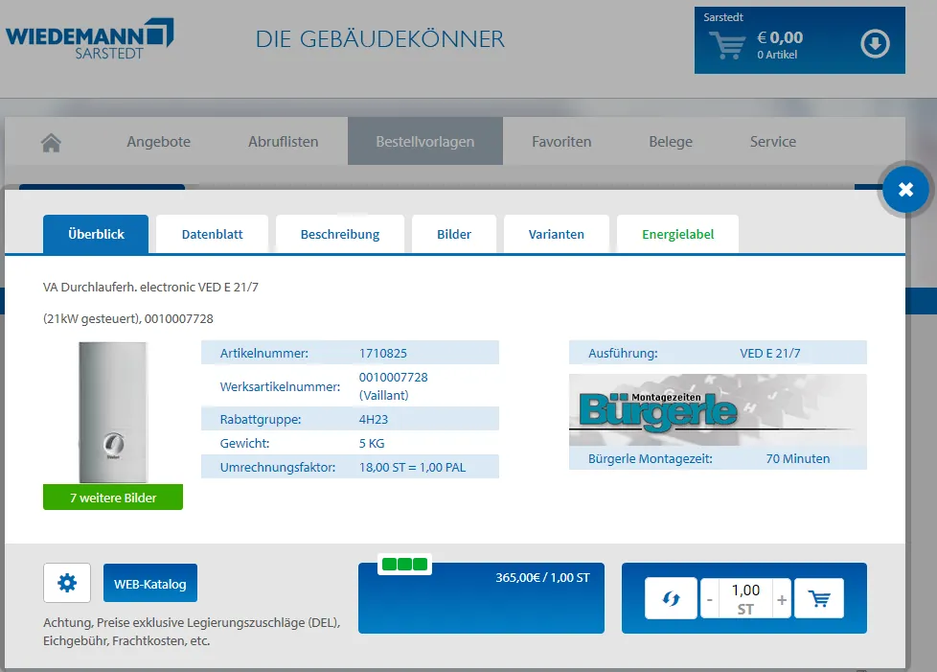Image resolution: width=937 pixels, height=672 pixels.
Task: Click the refresh price arrows icon
Action: coord(671,598)
